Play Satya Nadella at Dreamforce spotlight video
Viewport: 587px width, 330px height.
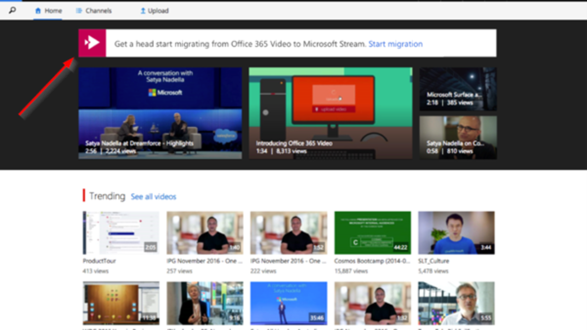pos(160,113)
